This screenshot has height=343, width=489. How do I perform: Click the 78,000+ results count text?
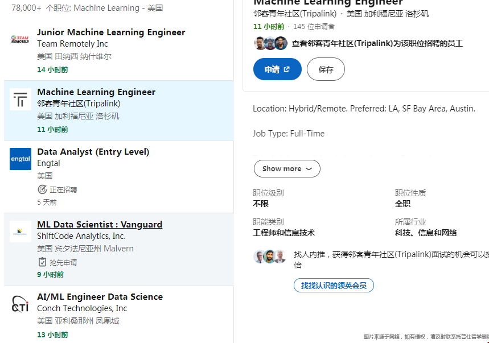click(x=87, y=8)
